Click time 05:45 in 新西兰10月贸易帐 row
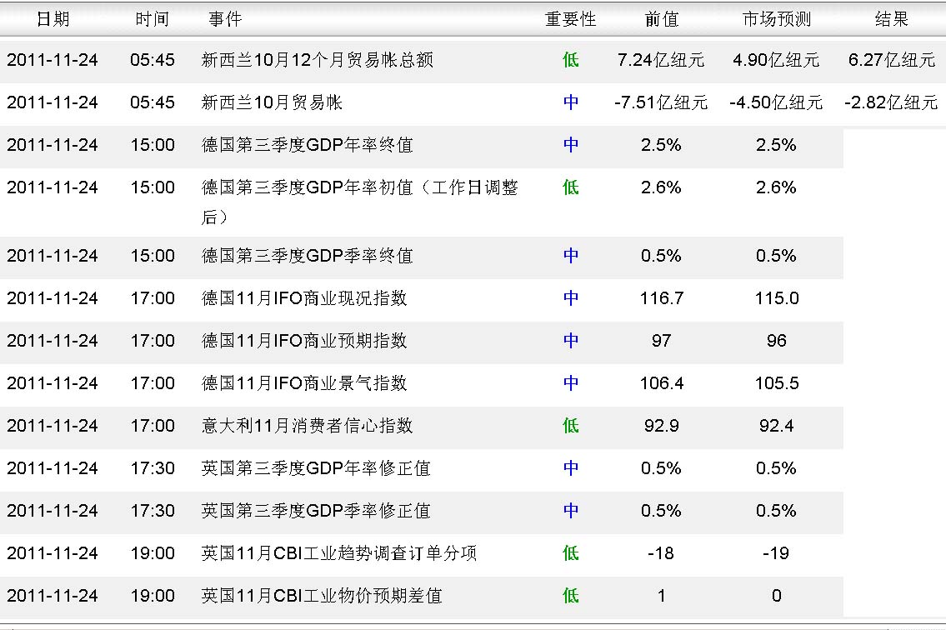This screenshot has width=946, height=630. pyautogui.click(x=152, y=102)
